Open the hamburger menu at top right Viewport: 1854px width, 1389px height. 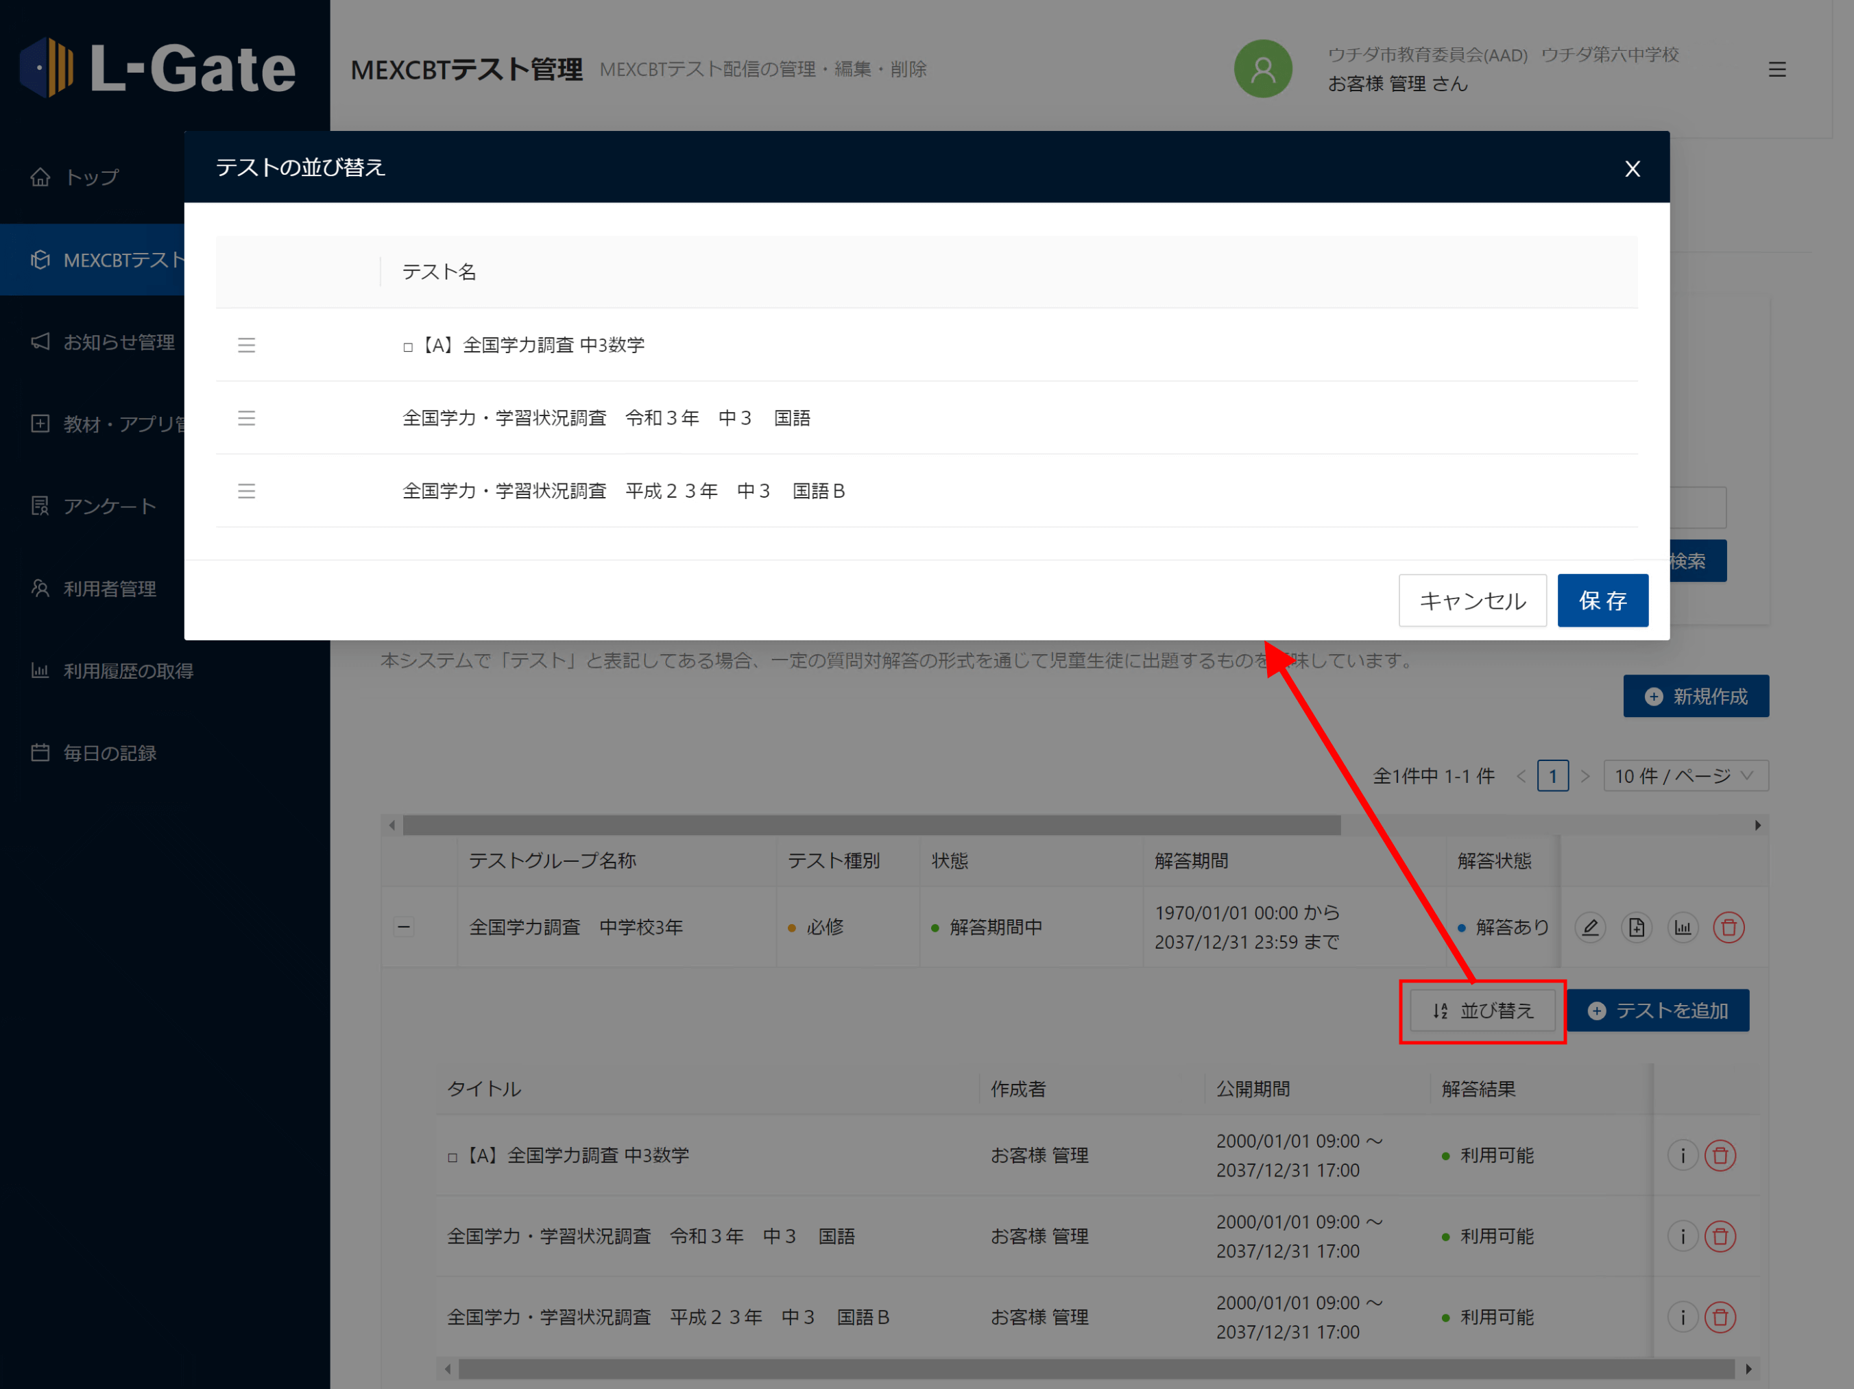1777,69
